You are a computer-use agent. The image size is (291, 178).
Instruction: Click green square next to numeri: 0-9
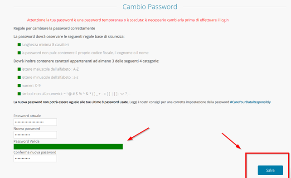pos(19,86)
